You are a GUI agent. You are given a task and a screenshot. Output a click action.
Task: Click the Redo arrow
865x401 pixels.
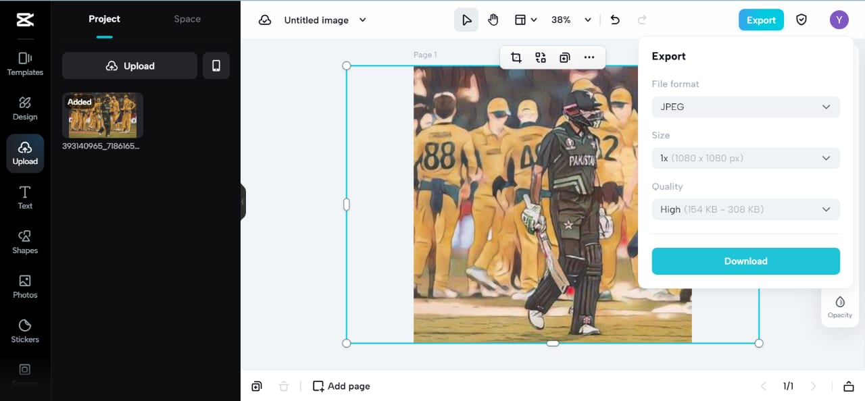[642, 20]
